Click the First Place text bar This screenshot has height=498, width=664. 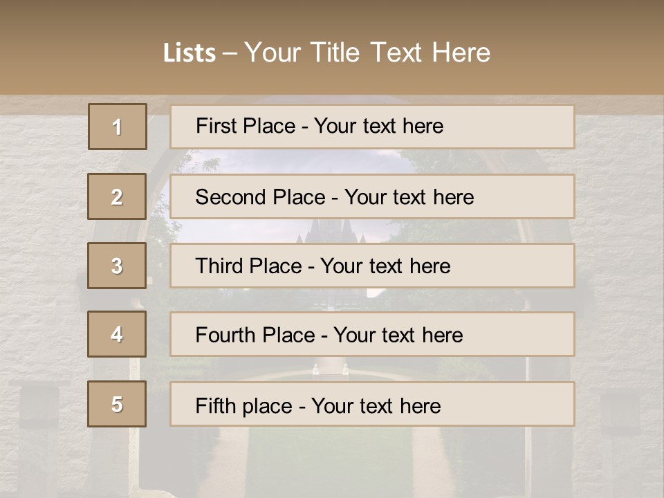point(372,127)
